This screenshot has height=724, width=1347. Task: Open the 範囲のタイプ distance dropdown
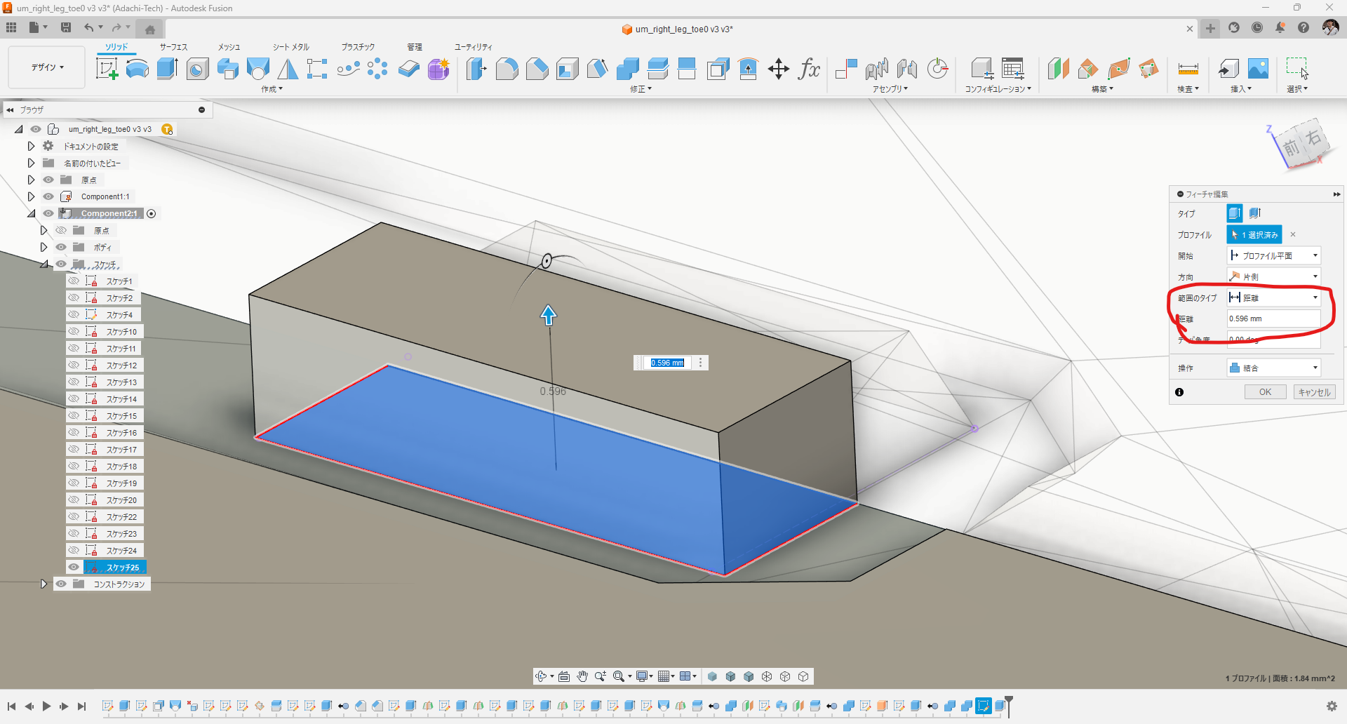pyautogui.click(x=1273, y=297)
